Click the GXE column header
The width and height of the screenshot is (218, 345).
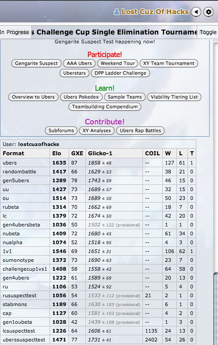pos(77,153)
